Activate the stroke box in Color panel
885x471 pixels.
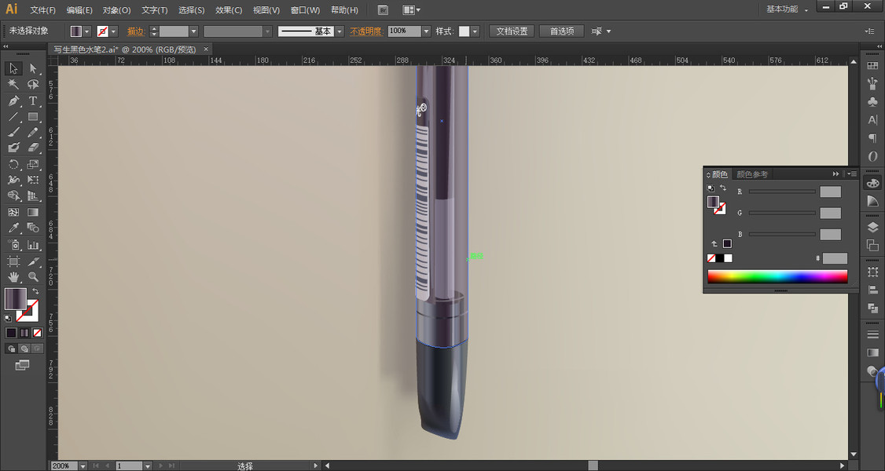click(x=720, y=209)
